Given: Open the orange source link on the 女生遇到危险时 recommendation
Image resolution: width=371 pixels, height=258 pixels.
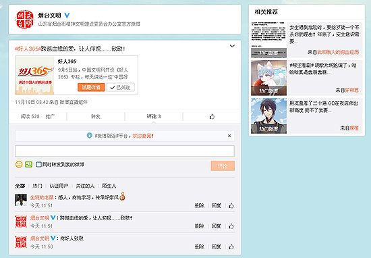Looking at the screenshot, I should [x=338, y=52].
